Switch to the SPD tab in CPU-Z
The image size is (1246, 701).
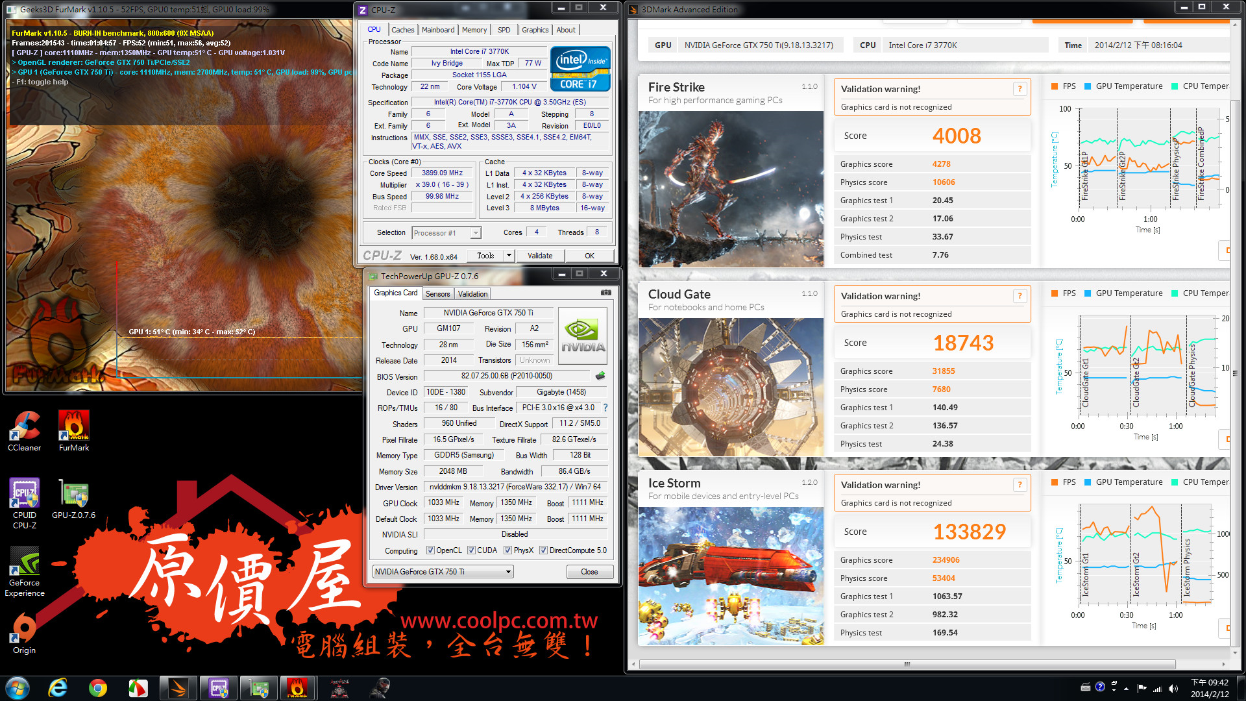[504, 30]
